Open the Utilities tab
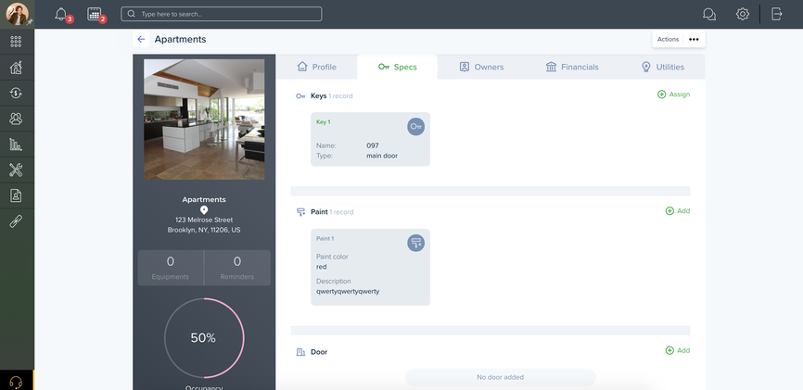803x390 pixels. point(663,67)
